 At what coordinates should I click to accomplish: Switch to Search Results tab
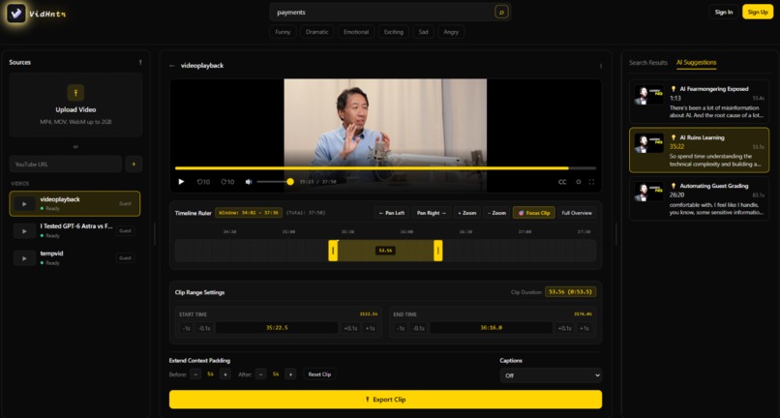pos(648,63)
